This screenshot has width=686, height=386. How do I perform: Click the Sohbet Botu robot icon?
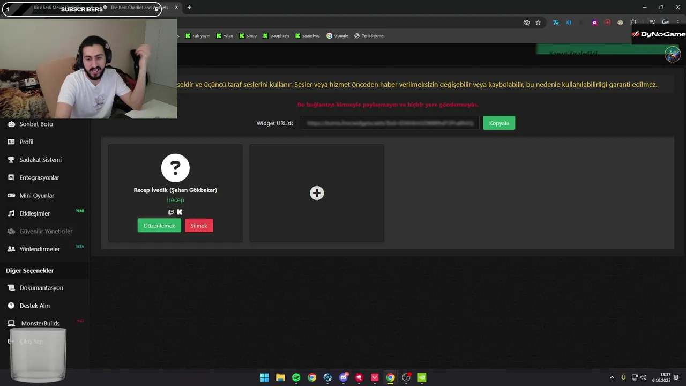click(11, 124)
